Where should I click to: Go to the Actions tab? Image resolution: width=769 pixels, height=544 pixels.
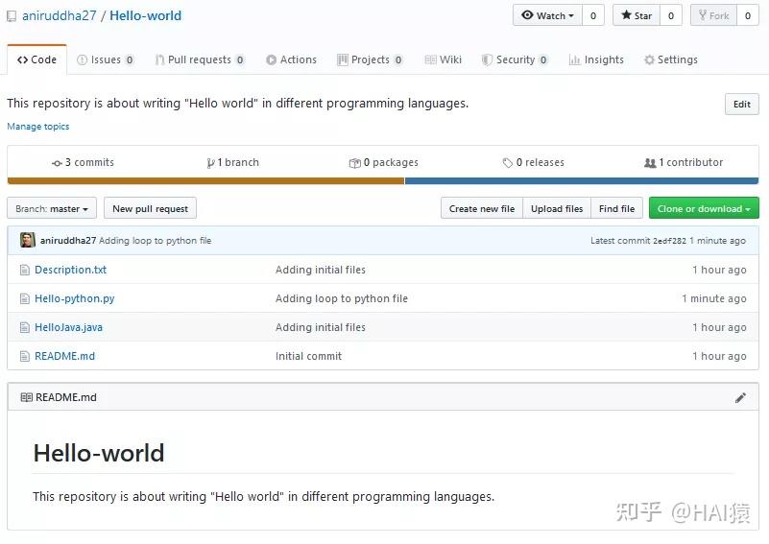click(291, 59)
